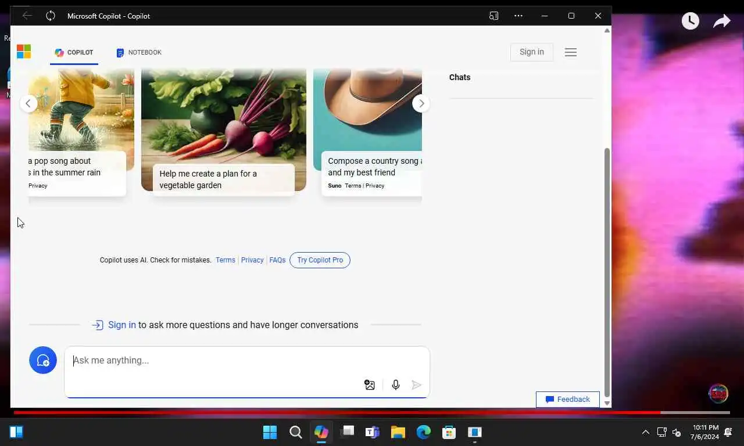Activate microphone voice input
Image resolution: width=744 pixels, height=446 pixels.
(x=396, y=385)
